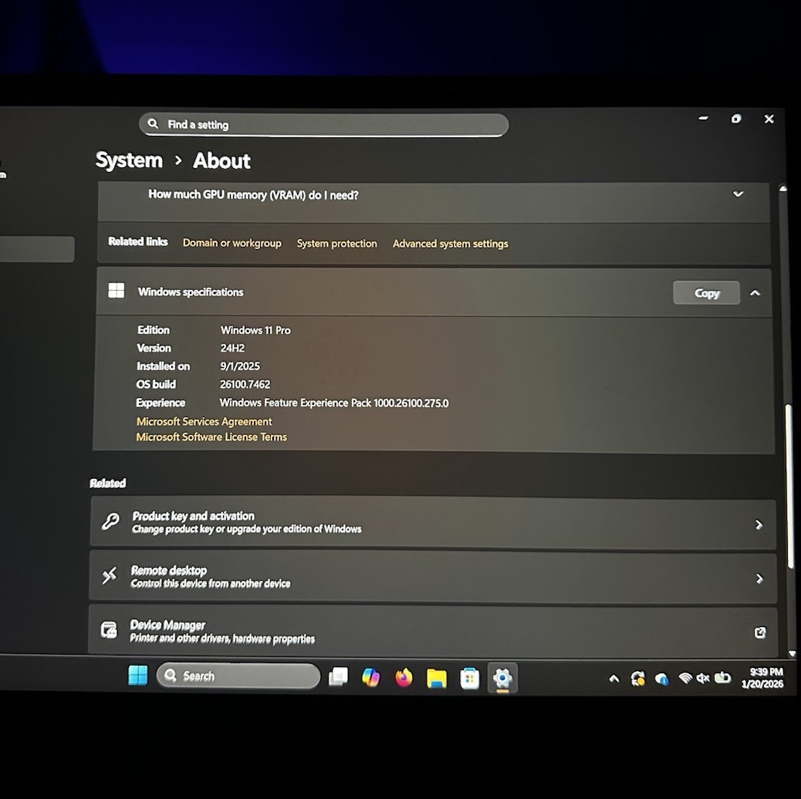The width and height of the screenshot is (801, 799).
Task: Expand How much GPU memory question
Action: [433, 201]
